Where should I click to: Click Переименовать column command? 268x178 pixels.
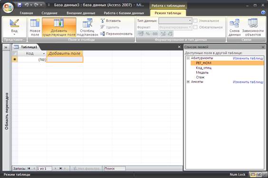point(116,34)
